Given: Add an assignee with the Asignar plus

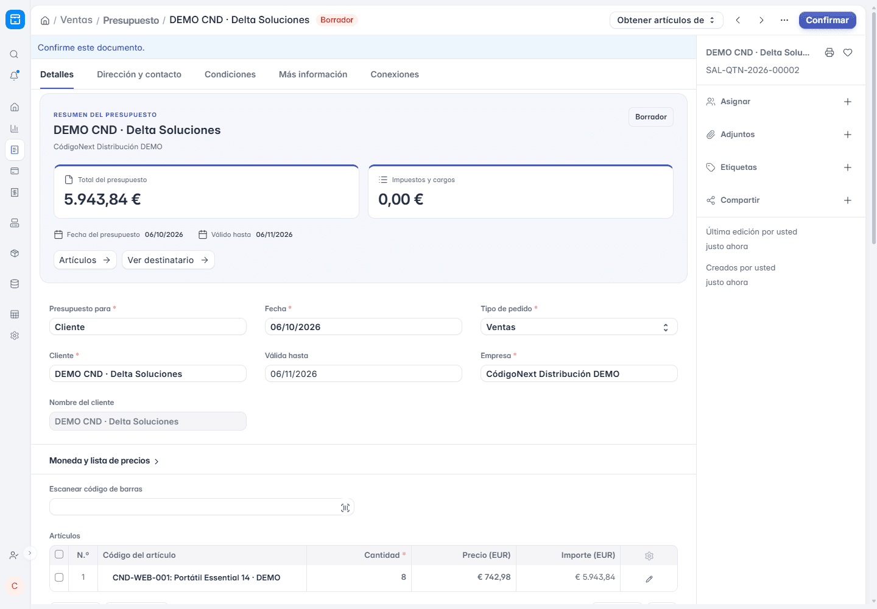Looking at the screenshot, I should point(848,102).
